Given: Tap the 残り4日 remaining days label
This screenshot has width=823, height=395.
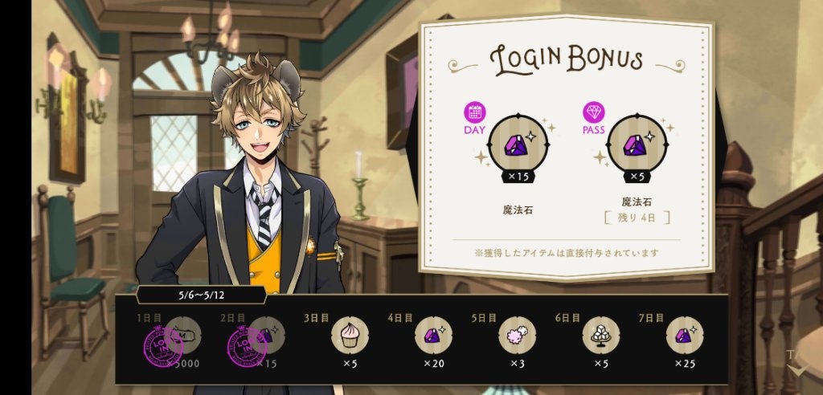Looking at the screenshot, I should coord(637,218).
